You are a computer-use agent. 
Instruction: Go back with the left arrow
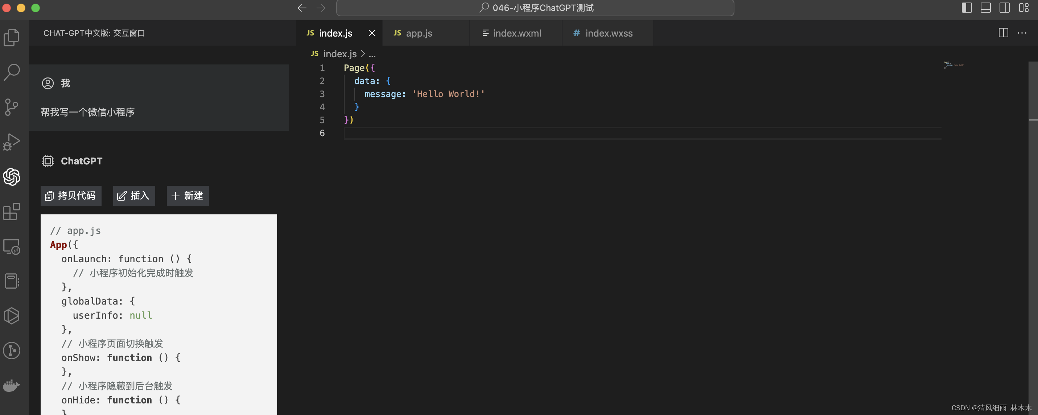point(302,8)
